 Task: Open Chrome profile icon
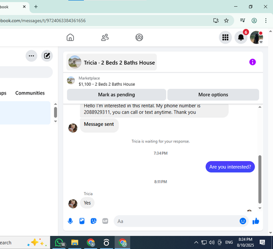pos(254,21)
